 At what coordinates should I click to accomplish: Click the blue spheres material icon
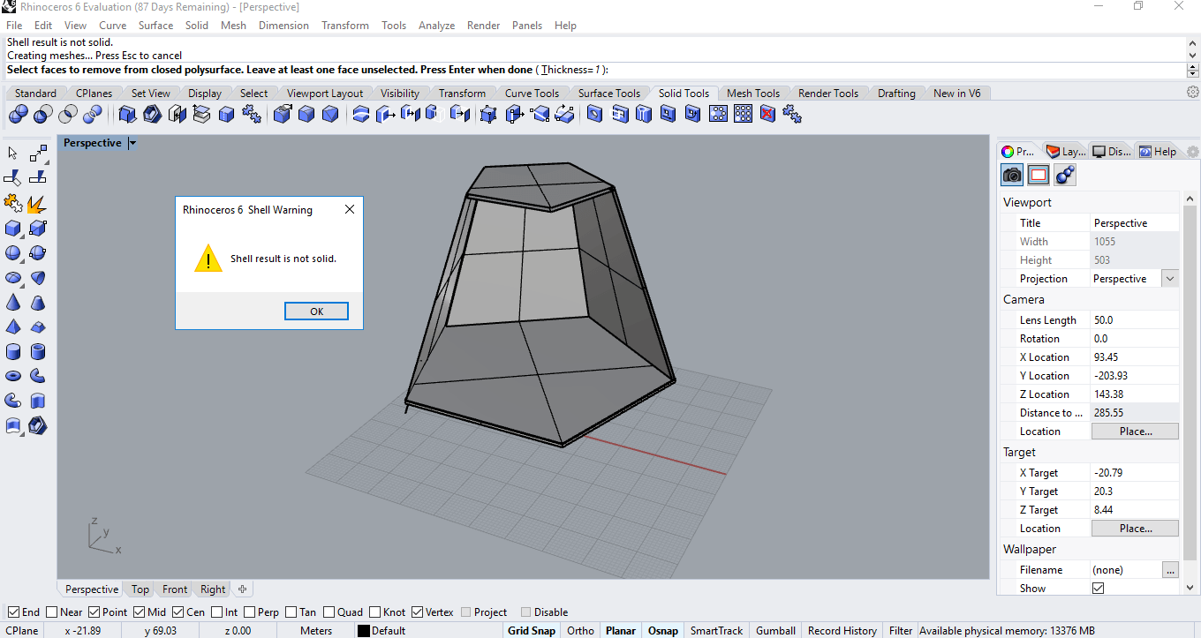1065,175
